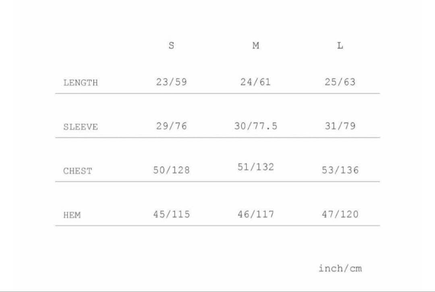Select the LENGTH row label
Viewport: 435px width, 292px height.
[81, 83]
